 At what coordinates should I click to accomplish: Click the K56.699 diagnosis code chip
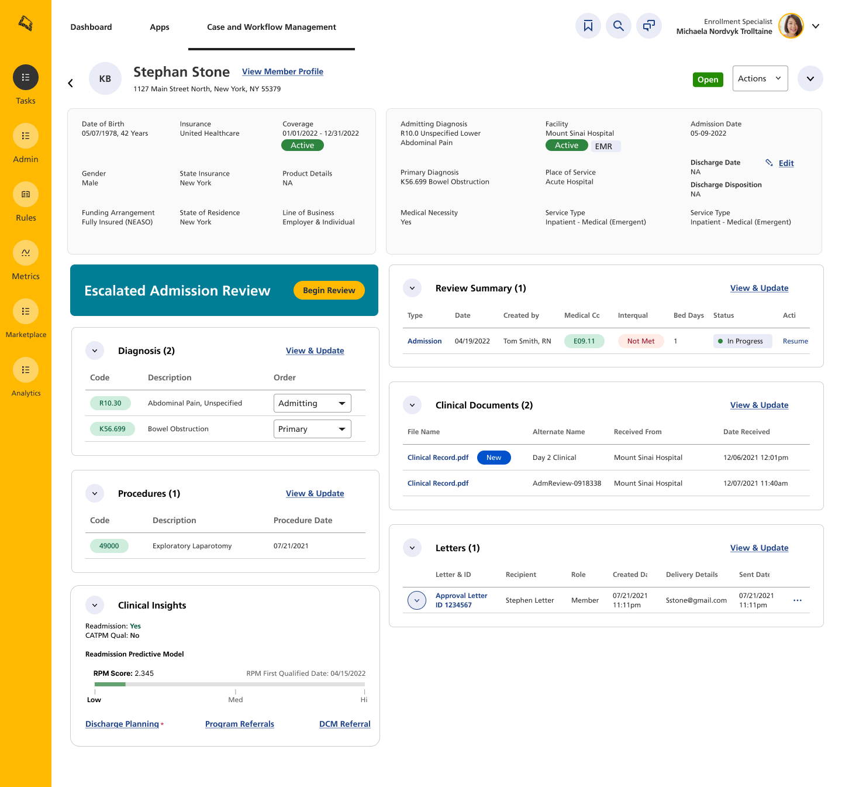(x=112, y=429)
